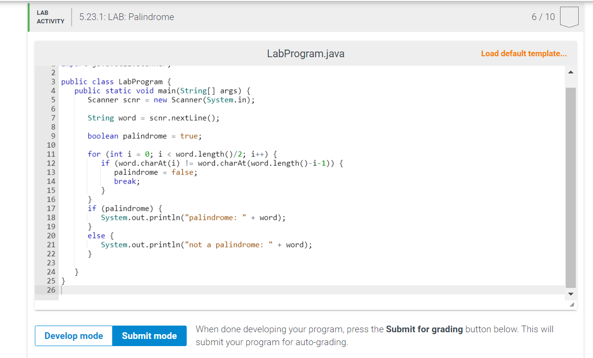Select the lab title 5.23.1: LAB: Palindrome

point(126,17)
